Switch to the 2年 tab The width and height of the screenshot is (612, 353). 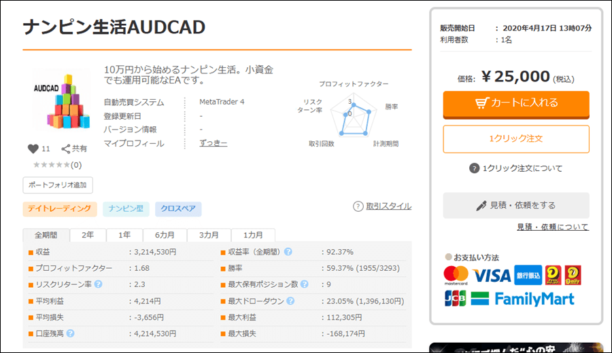coord(88,235)
